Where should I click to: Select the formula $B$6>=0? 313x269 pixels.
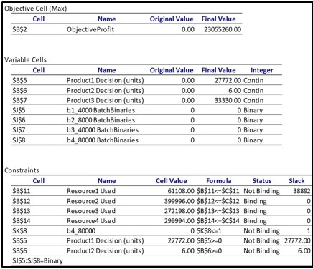pos(210,251)
